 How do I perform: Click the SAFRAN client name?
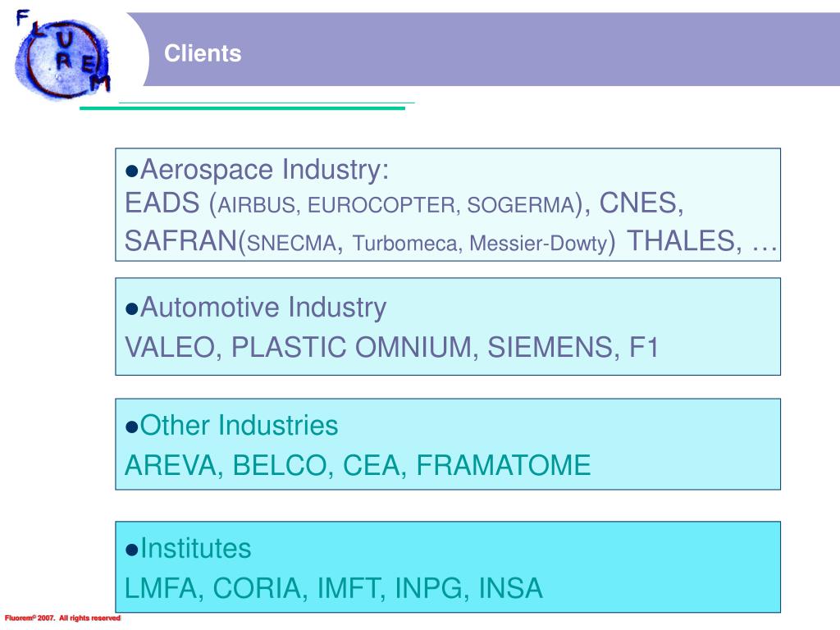pyautogui.click(x=181, y=240)
